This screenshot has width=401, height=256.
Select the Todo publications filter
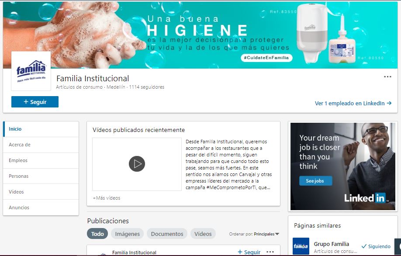coord(97,234)
